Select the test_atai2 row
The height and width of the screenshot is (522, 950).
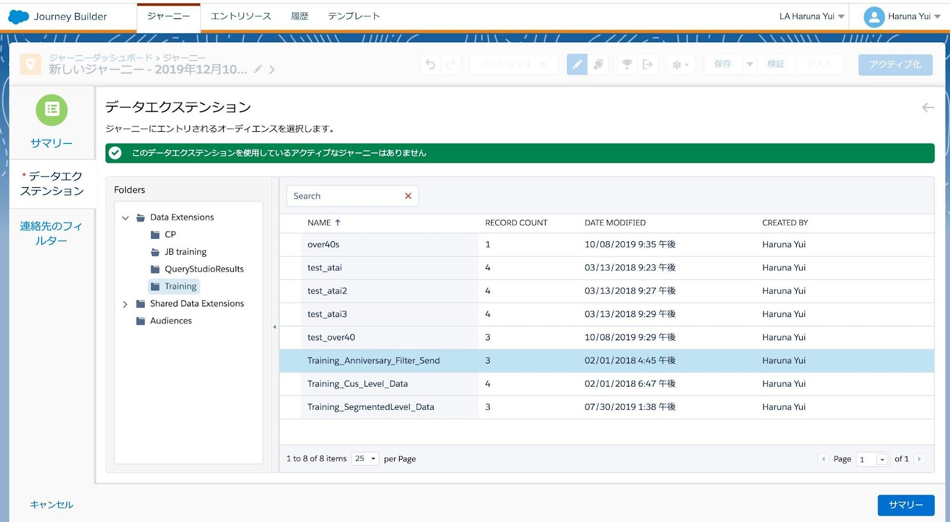click(607, 291)
